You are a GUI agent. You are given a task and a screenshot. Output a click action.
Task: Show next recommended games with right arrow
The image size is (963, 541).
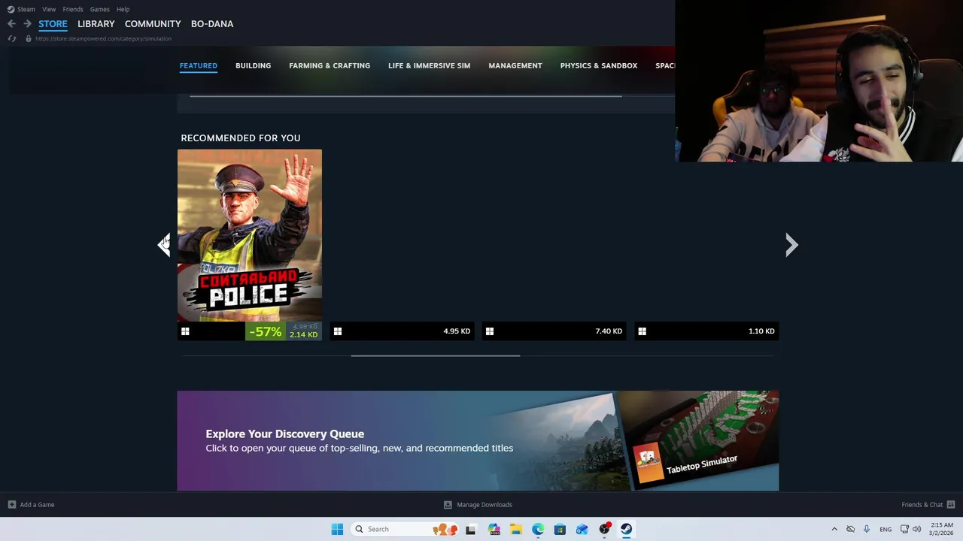pyautogui.click(x=791, y=245)
